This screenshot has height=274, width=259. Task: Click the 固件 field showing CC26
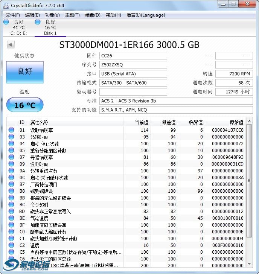point(133,56)
